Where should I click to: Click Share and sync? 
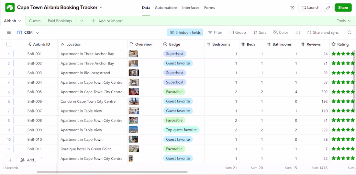pyautogui.click(x=323, y=32)
